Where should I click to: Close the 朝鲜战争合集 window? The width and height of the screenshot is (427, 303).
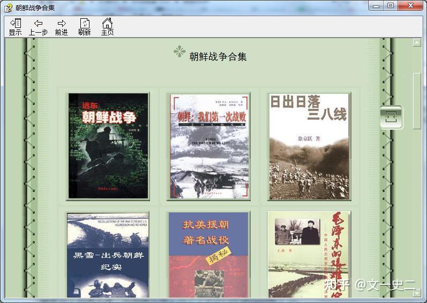(410, 6)
